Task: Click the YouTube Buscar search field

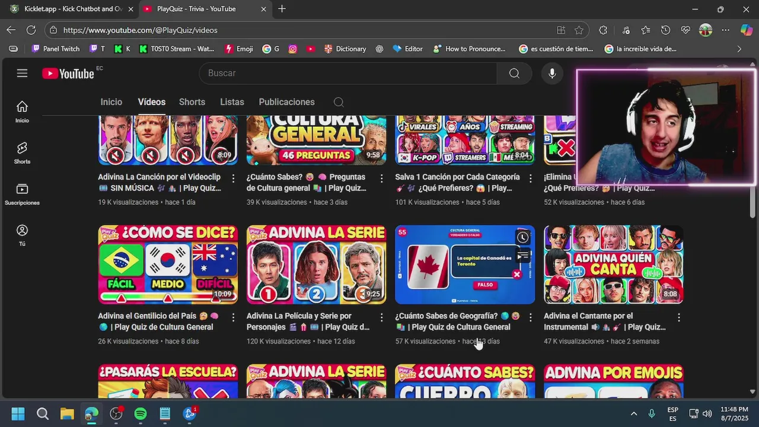Action: pos(348,73)
